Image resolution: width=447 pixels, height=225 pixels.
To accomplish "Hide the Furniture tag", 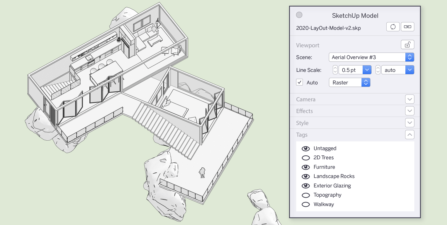I will [x=306, y=167].
